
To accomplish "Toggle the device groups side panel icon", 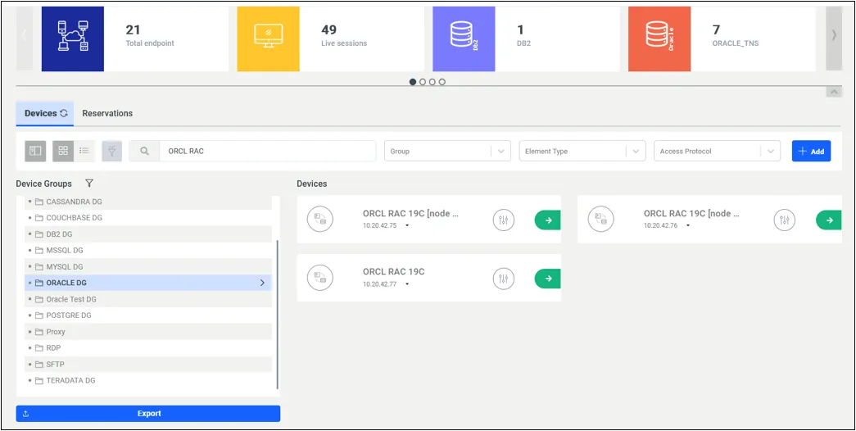I will [x=35, y=151].
